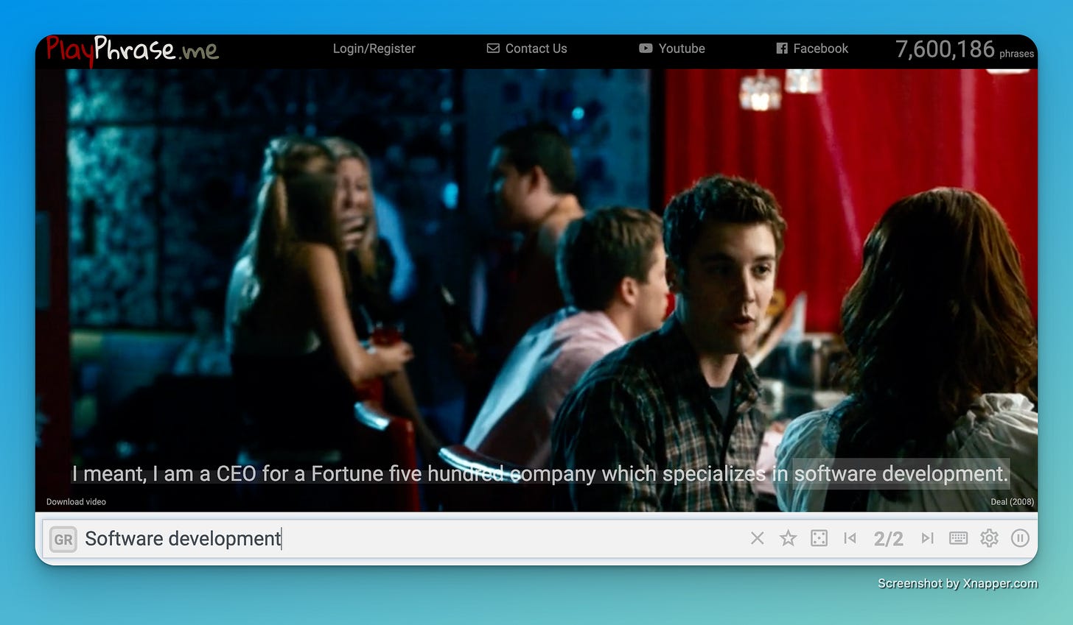Go to the previous phrase clip
The image size is (1073, 625).
coord(850,539)
